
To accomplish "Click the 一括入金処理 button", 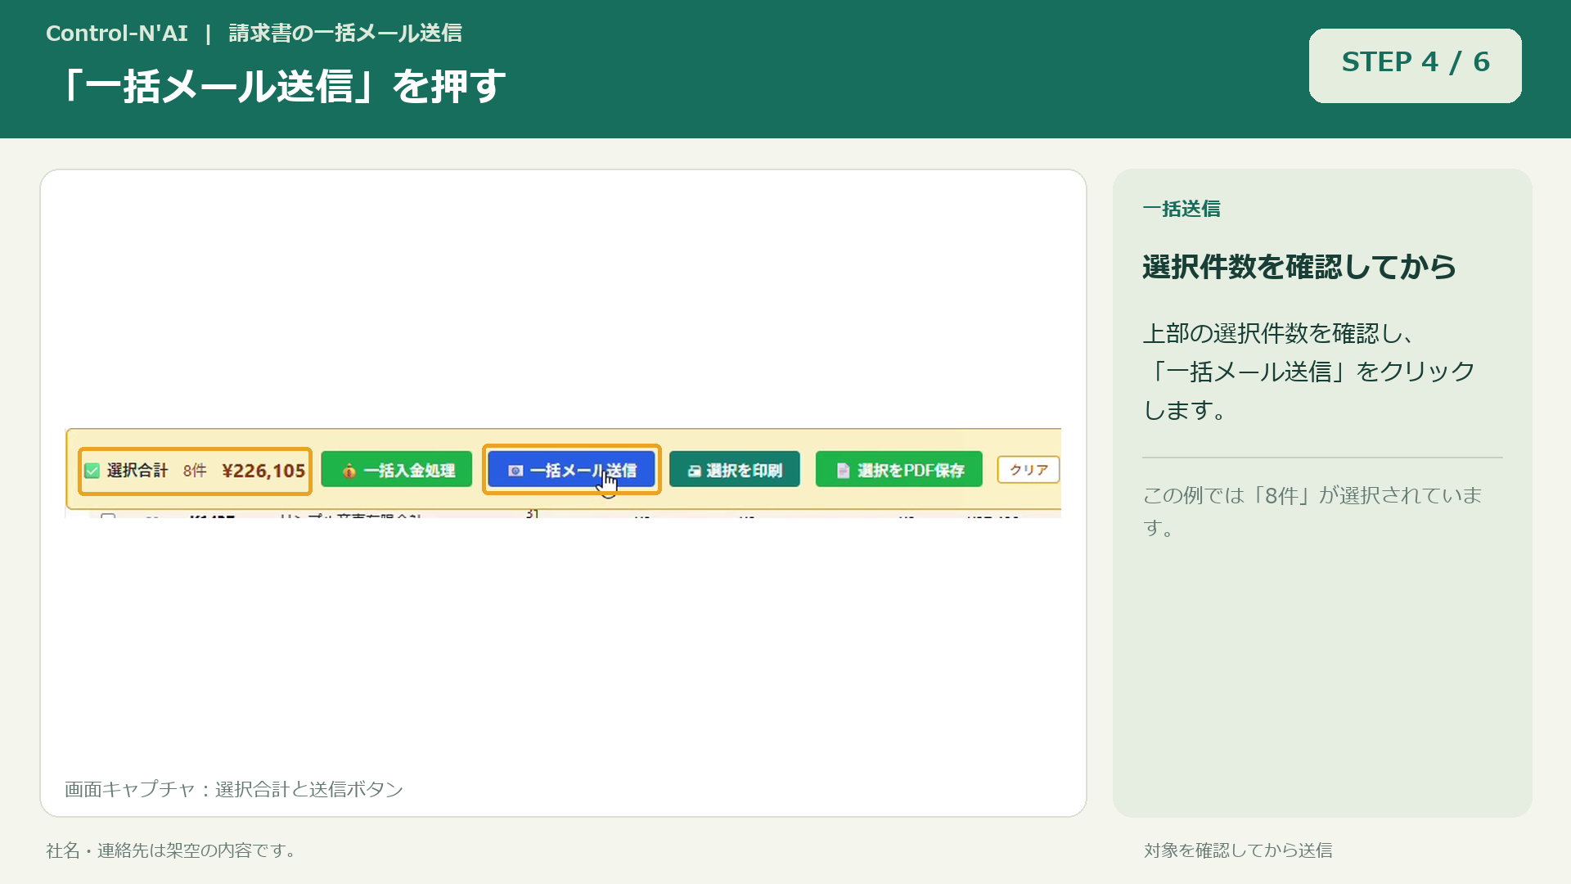I will pos(397,470).
